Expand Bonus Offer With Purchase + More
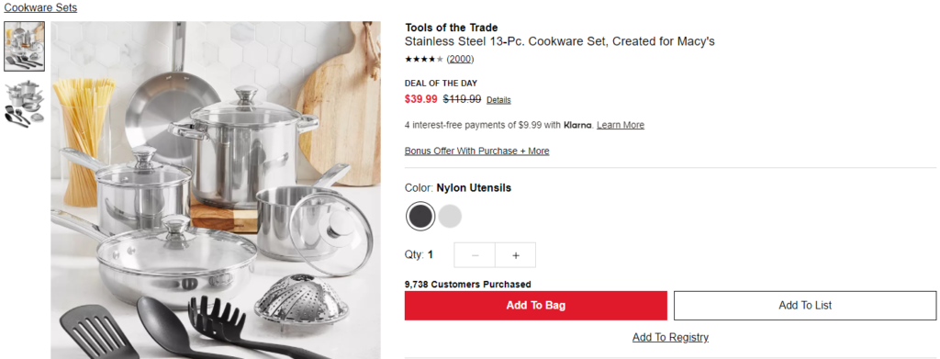This screenshot has width=940, height=359. (x=476, y=151)
